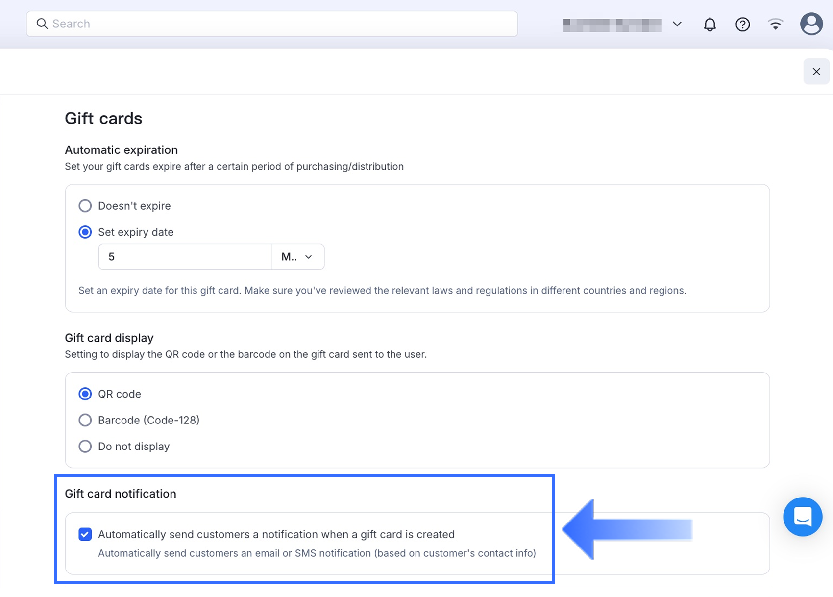The image size is (833, 597).
Task: Focus the expiry duration number field
Action: pyautogui.click(x=185, y=257)
